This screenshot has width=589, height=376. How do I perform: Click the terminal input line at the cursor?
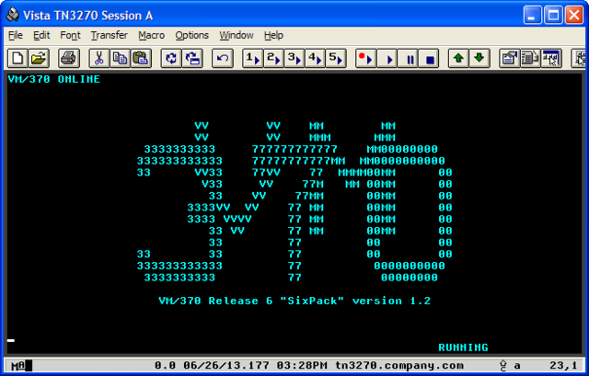pyautogui.click(x=11, y=340)
